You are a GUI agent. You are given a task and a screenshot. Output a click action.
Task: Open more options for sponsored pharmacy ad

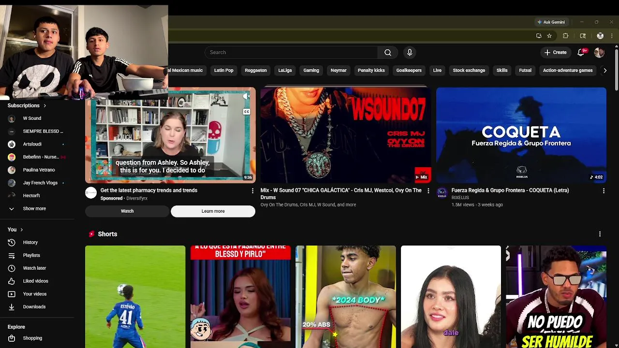(252, 191)
